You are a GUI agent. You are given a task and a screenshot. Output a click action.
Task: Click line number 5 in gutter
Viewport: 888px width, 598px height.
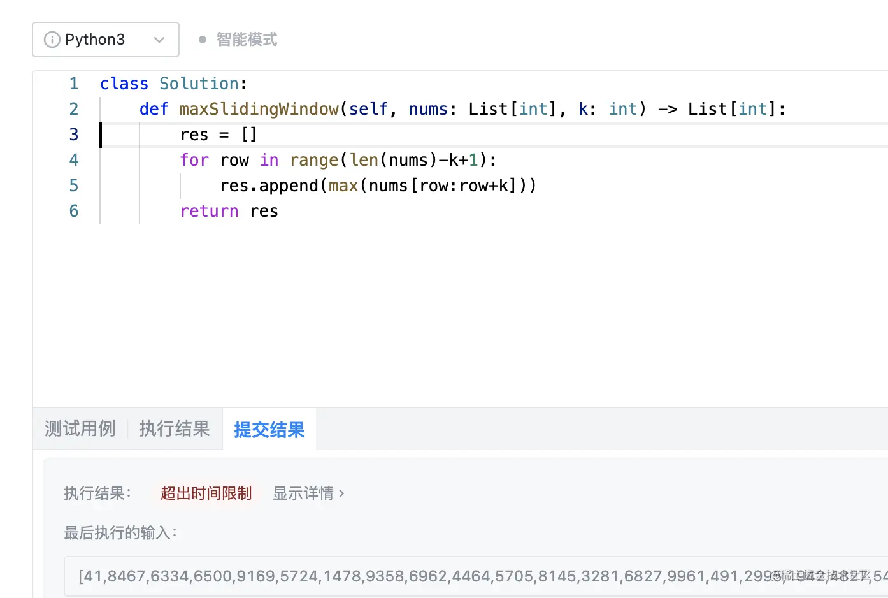coord(74,186)
